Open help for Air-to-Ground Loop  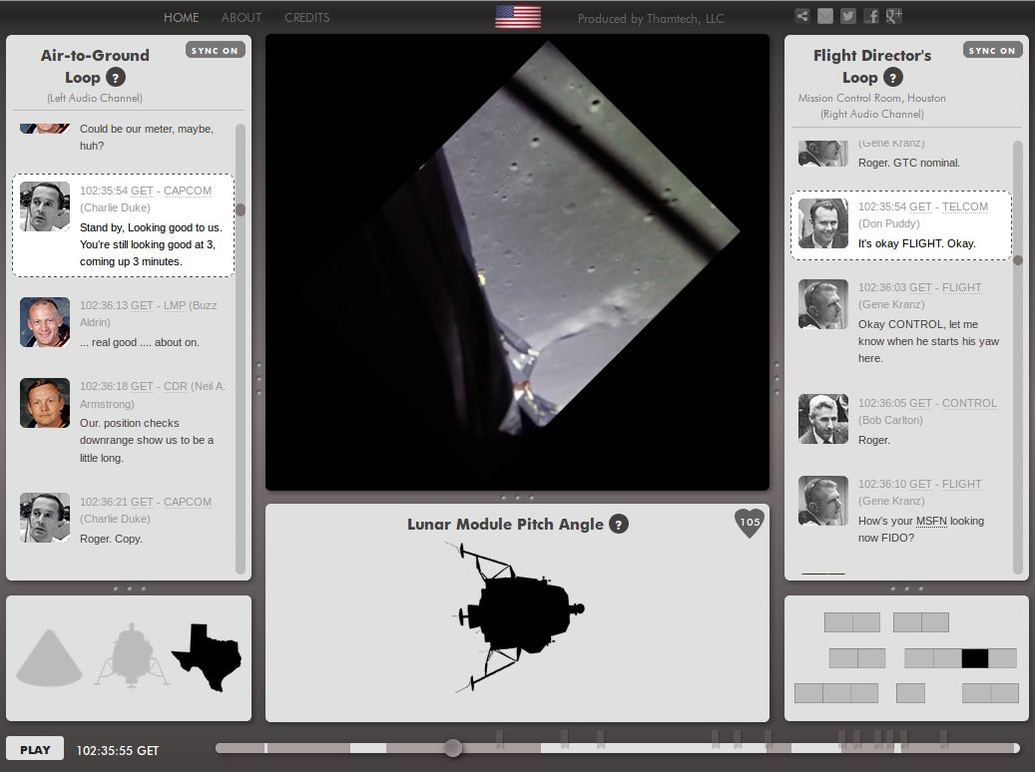(x=116, y=78)
